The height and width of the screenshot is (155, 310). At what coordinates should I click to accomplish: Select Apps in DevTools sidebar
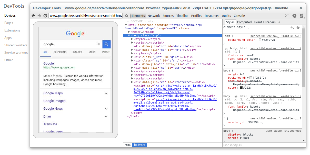point(8,38)
